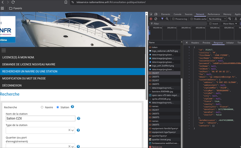The height and width of the screenshot is (148, 241).
Task: Enable the Preserve log checkbox
Action: (173, 19)
